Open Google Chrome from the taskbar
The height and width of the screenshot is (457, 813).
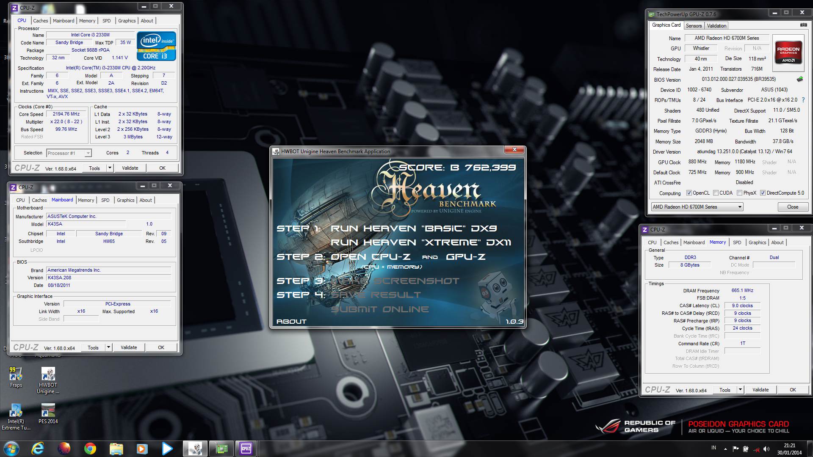(90, 448)
